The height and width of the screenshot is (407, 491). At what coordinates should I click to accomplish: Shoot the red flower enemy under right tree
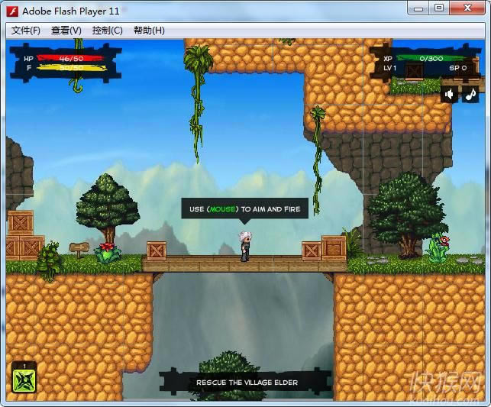(440, 247)
